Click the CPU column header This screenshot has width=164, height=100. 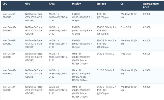5,4
